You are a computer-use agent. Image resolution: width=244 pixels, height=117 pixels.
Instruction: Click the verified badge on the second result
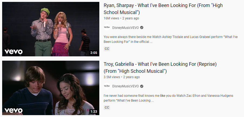coord(142,86)
